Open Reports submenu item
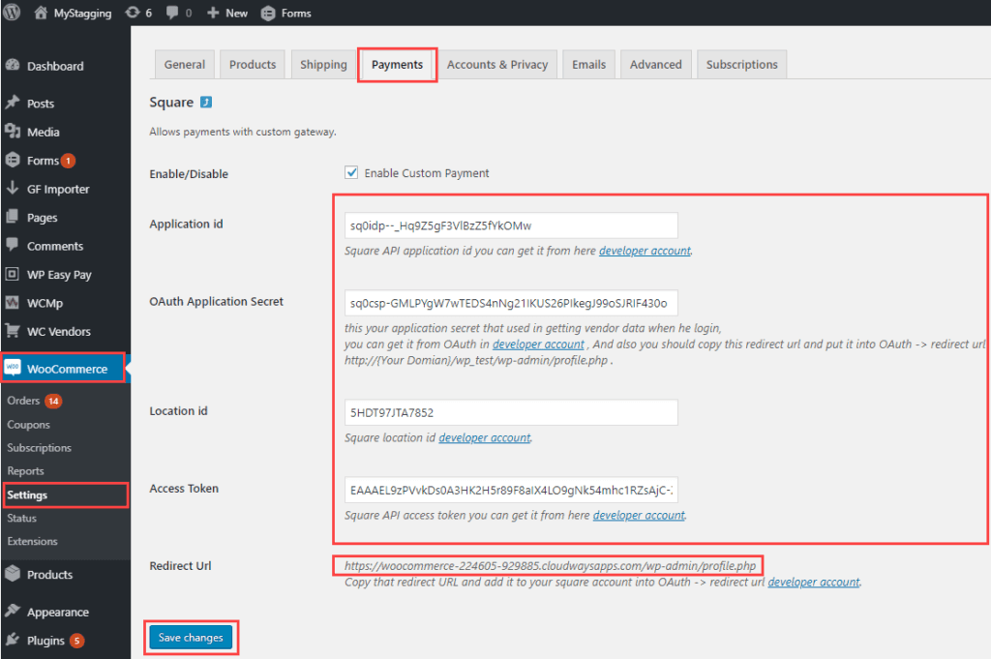This screenshot has width=991, height=659. [x=25, y=470]
